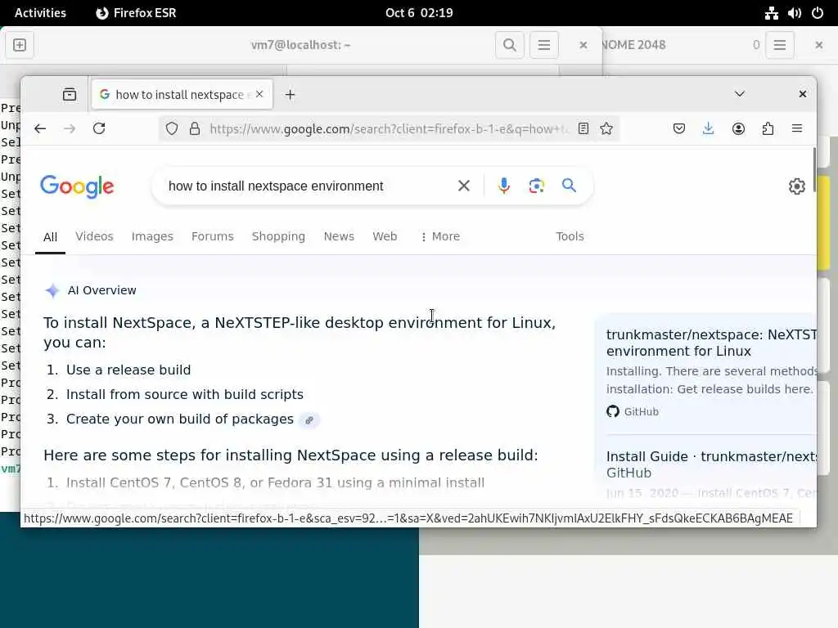Open terminal window hamburger menu
The height and width of the screenshot is (628, 838).
(544, 45)
